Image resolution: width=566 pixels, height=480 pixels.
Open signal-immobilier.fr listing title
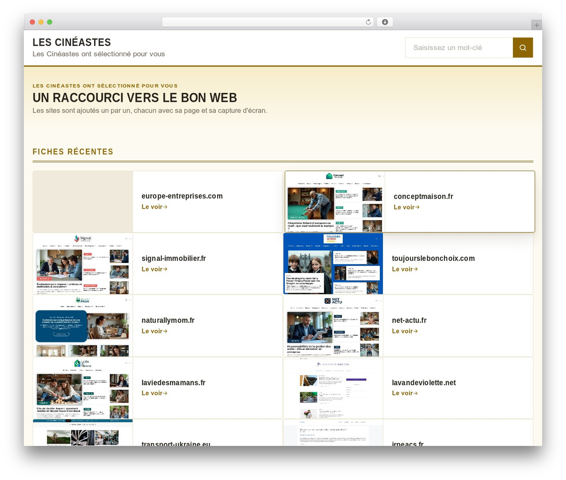[174, 259]
